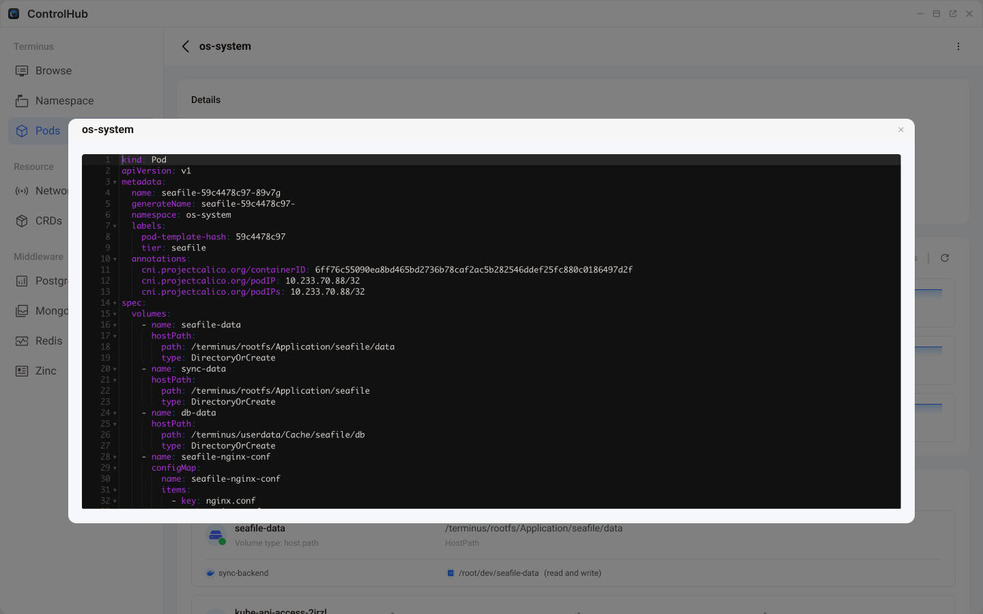This screenshot has width=983, height=614.
Task: Click path /terminus/userdata/Cache/seafile/db
Action: click(278, 435)
